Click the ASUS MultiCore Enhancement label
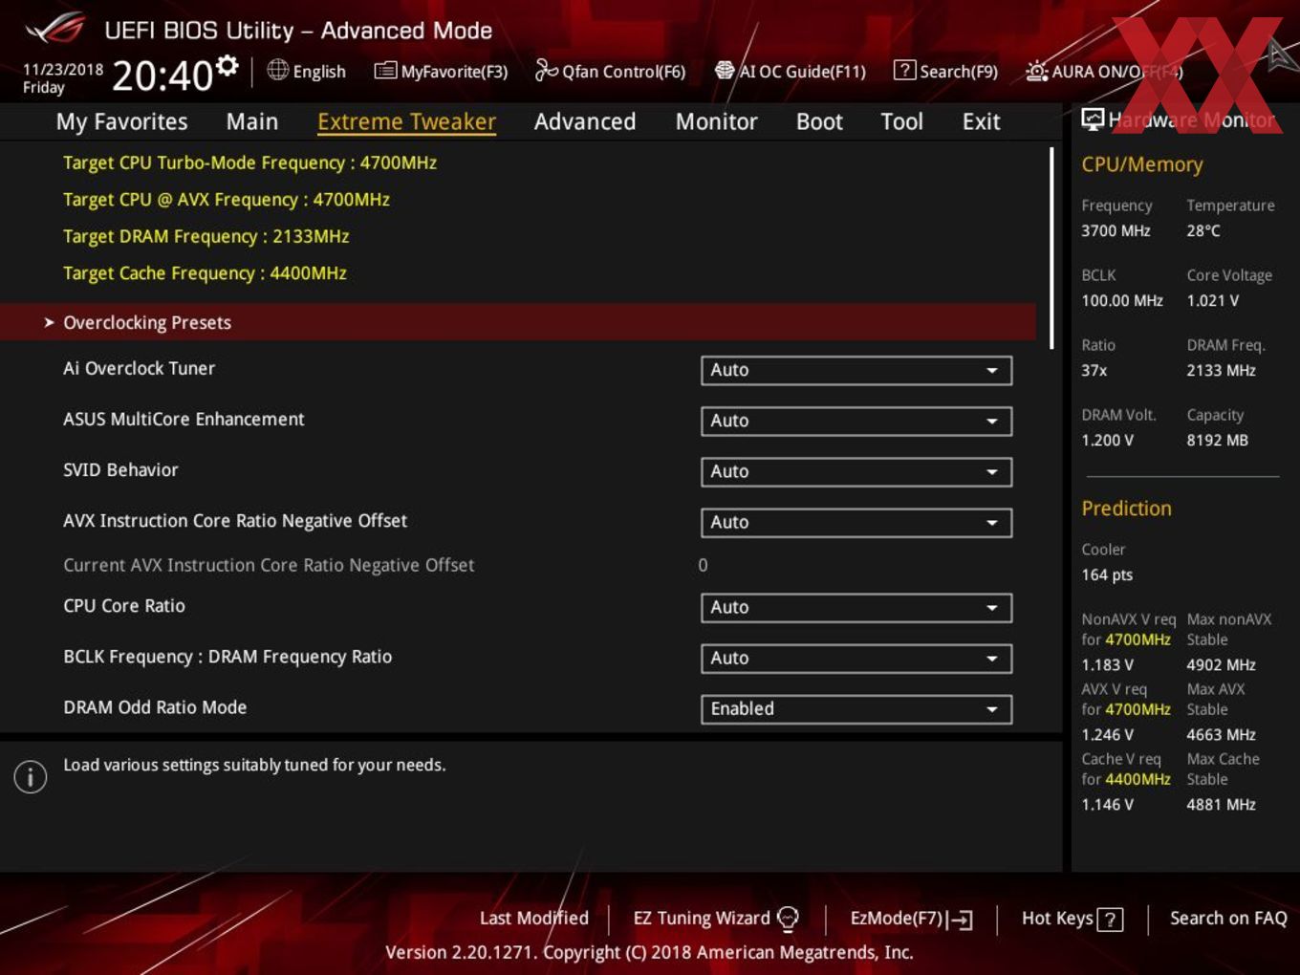Screen dimensions: 1300x975 (x=184, y=419)
